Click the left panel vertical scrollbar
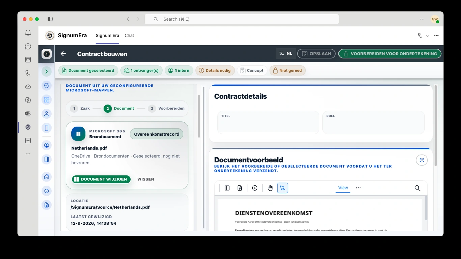 tap(199, 116)
